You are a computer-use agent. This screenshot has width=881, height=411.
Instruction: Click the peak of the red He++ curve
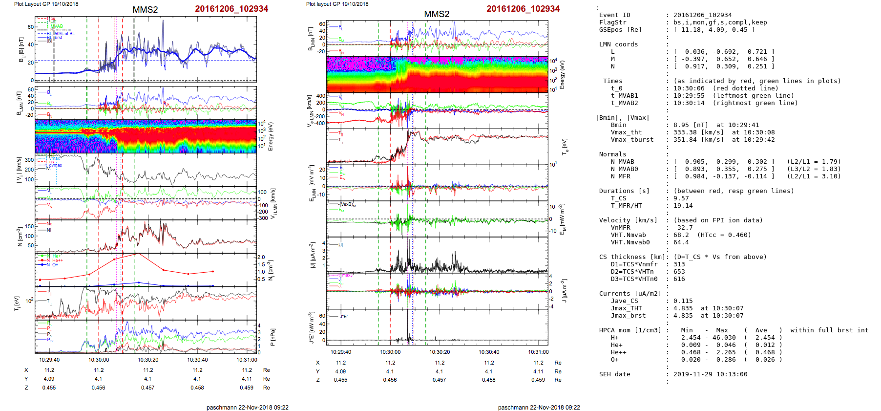point(138,254)
